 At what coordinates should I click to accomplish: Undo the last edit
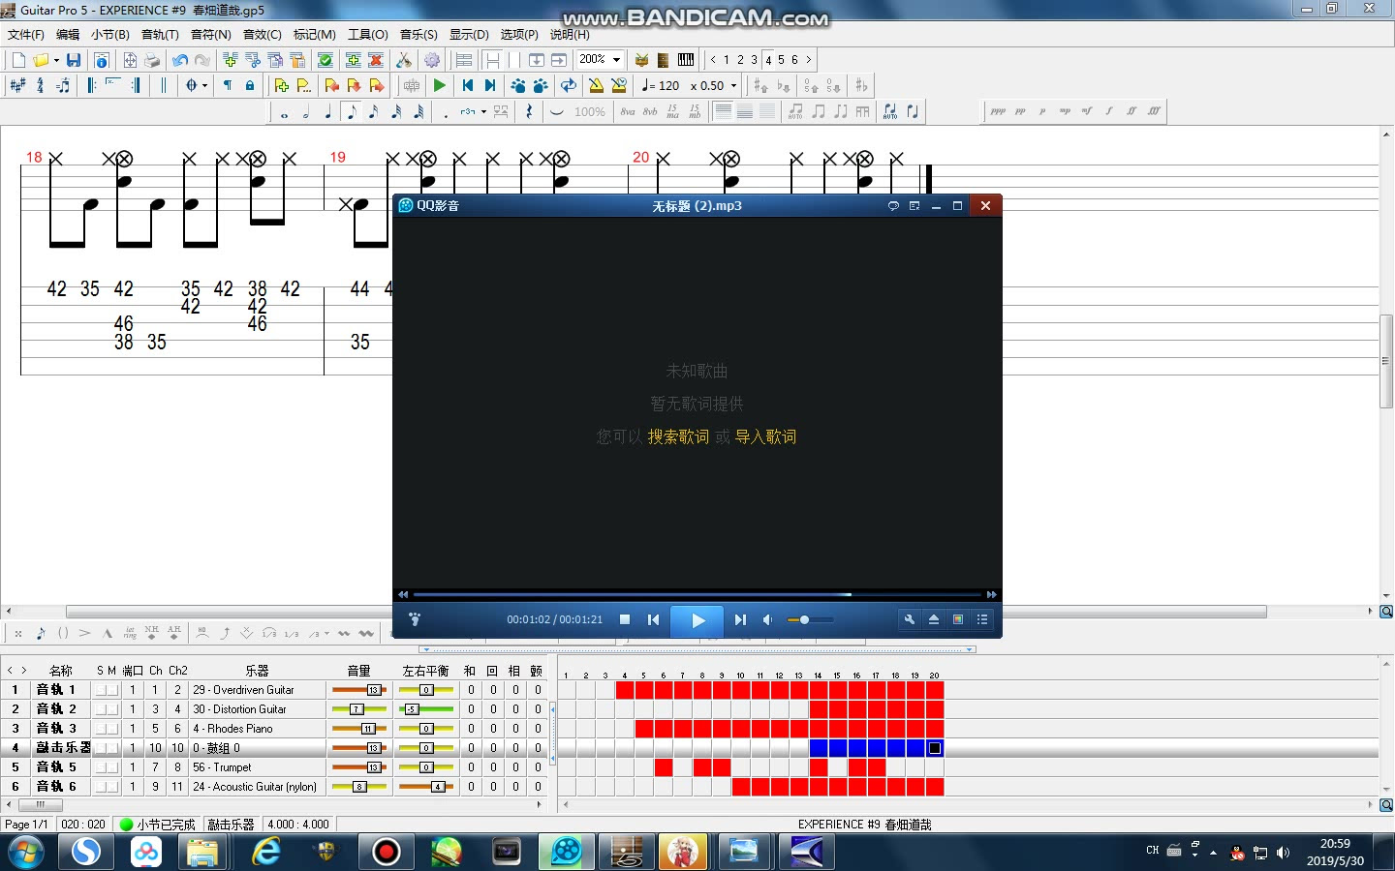point(180,60)
